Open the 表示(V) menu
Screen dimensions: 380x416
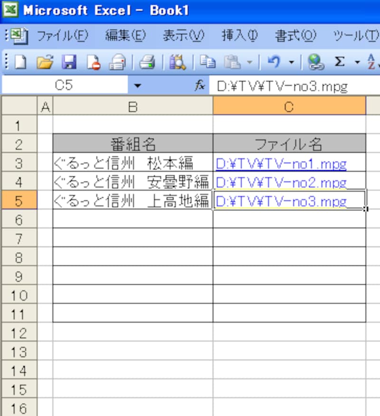[184, 36]
